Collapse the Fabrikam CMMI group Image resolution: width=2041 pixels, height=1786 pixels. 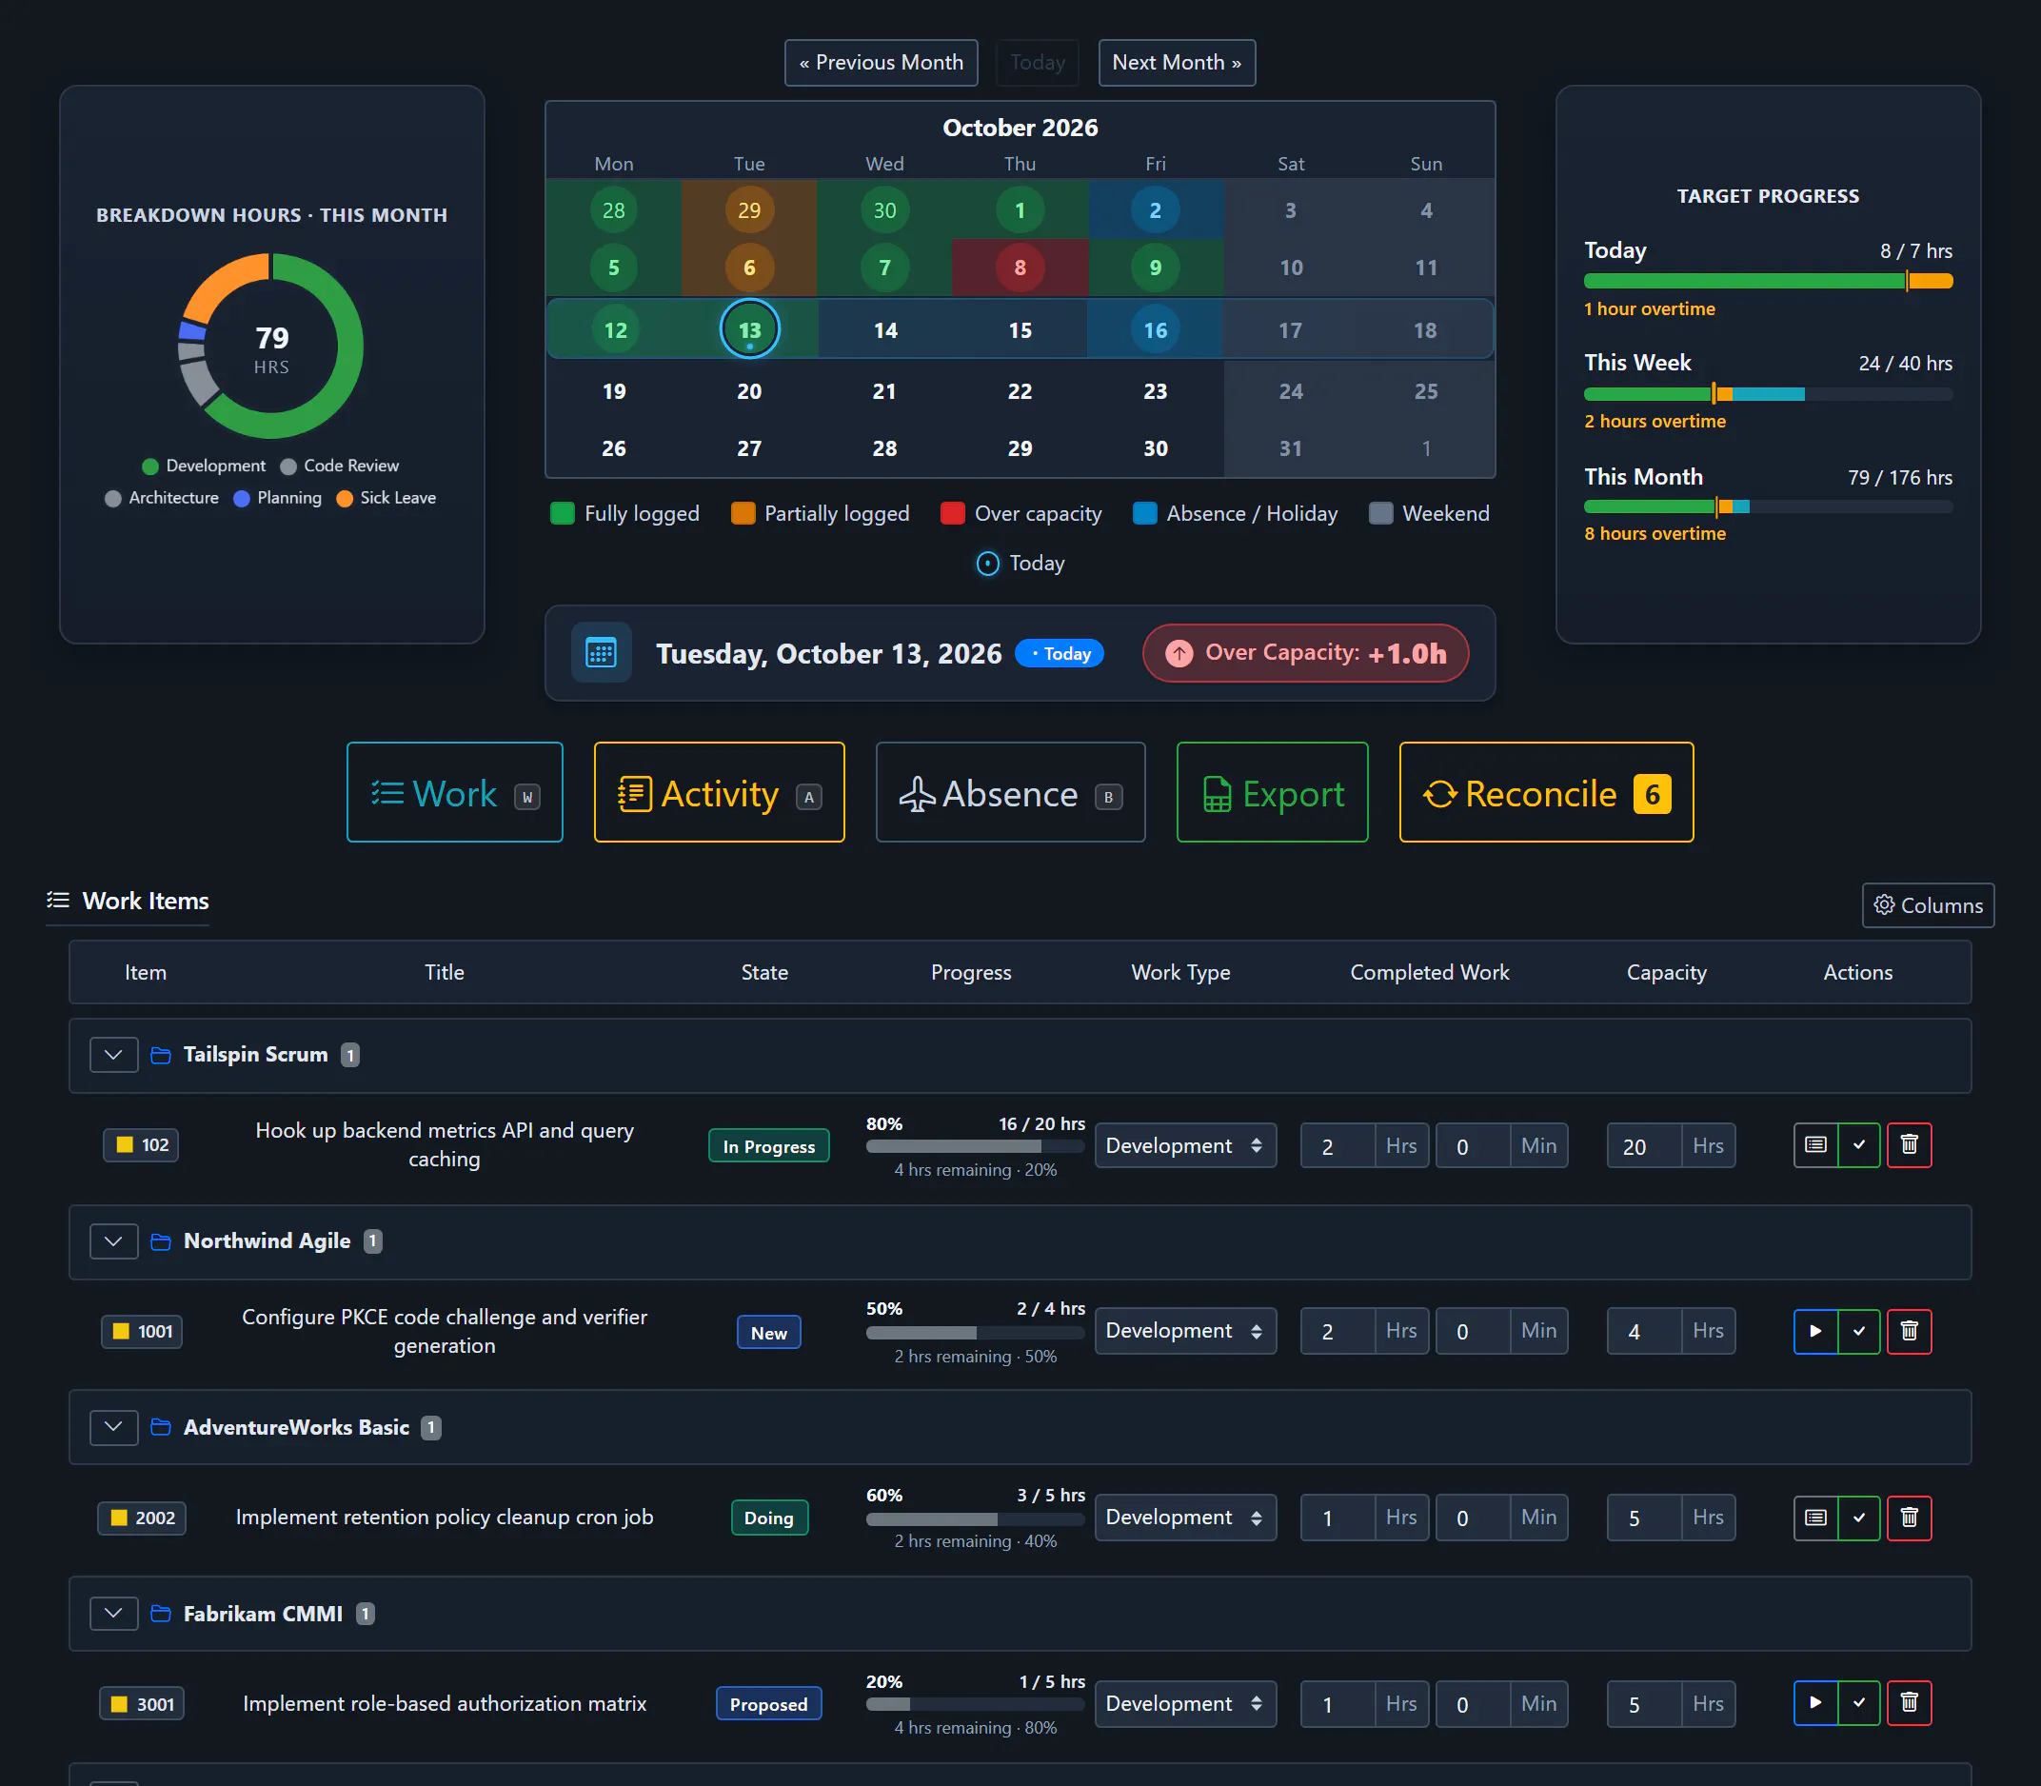(x=113, y=1614)
